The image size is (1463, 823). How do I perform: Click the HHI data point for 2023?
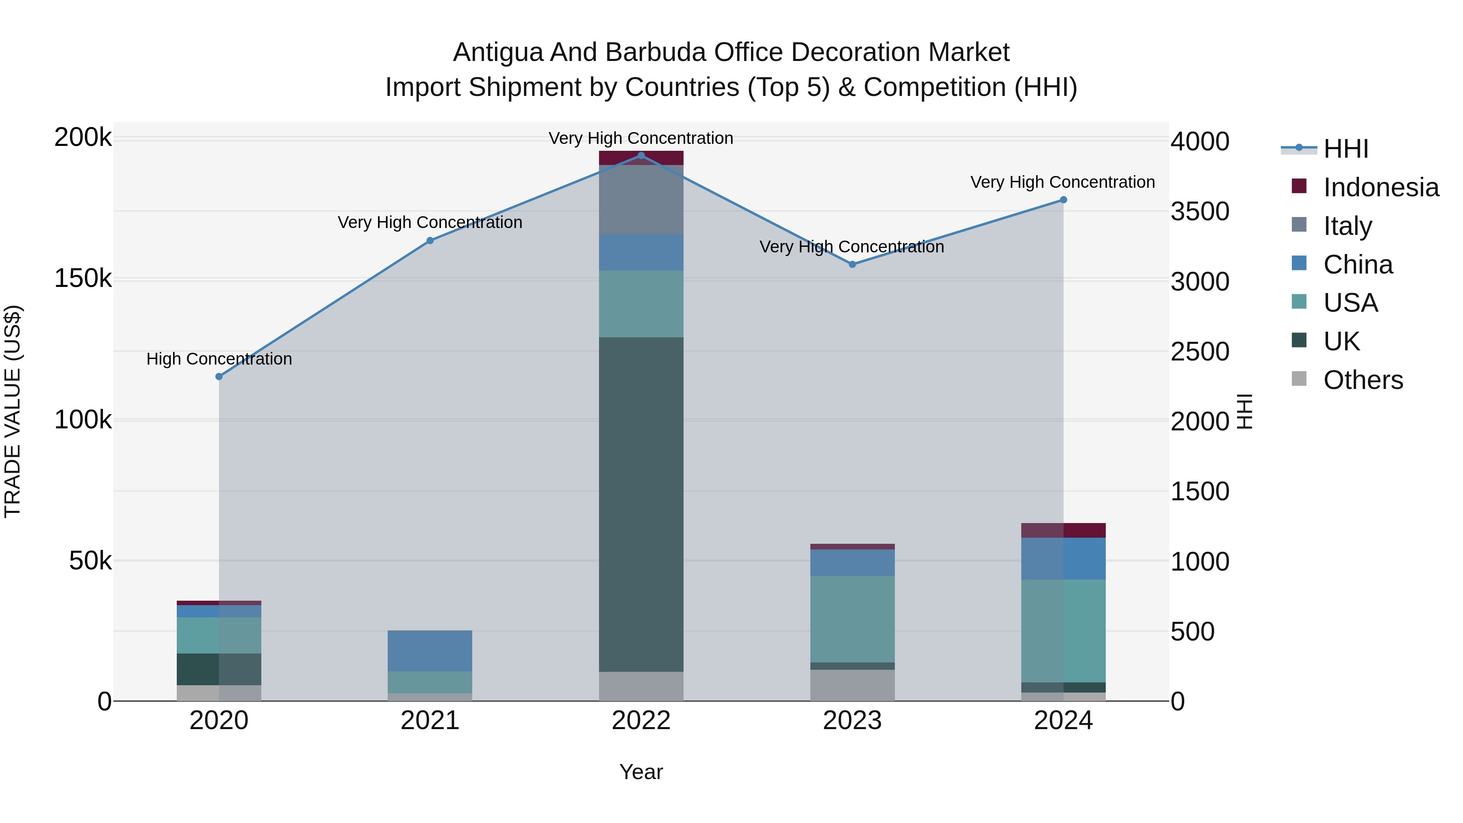click(x=853, y=264)
